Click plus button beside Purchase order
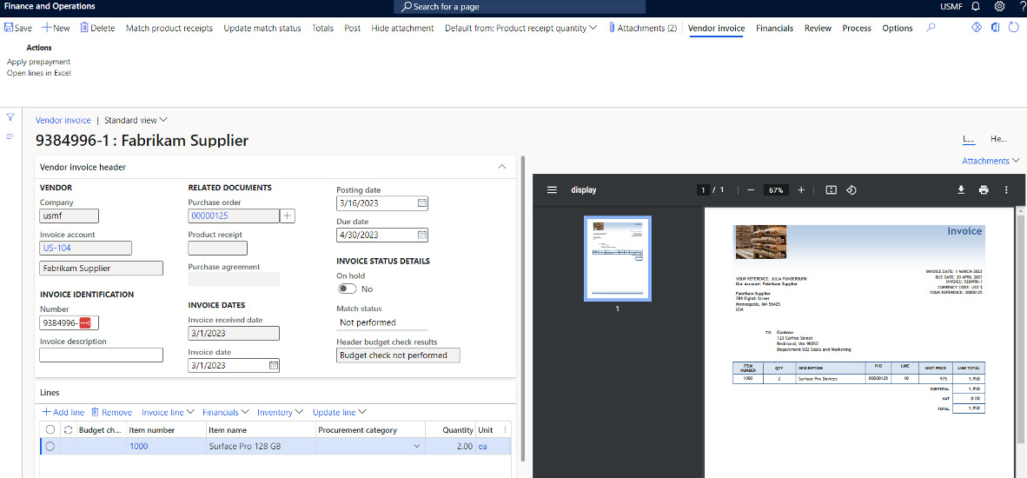The image size is (1027, 478). (x=288, y=216)
